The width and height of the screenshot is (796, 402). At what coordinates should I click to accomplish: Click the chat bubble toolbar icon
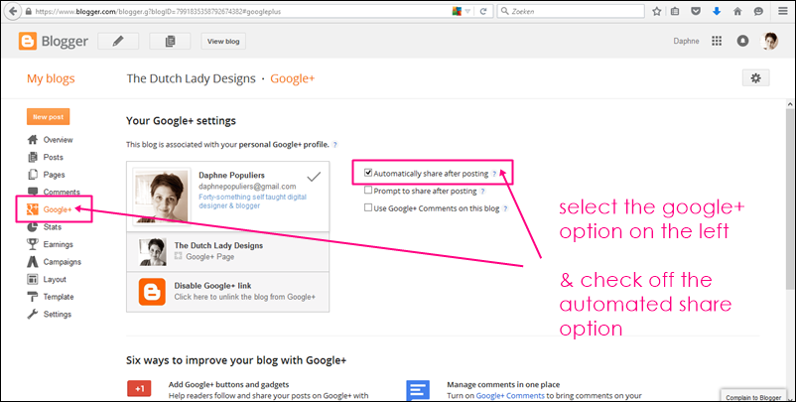pos(758,11)
